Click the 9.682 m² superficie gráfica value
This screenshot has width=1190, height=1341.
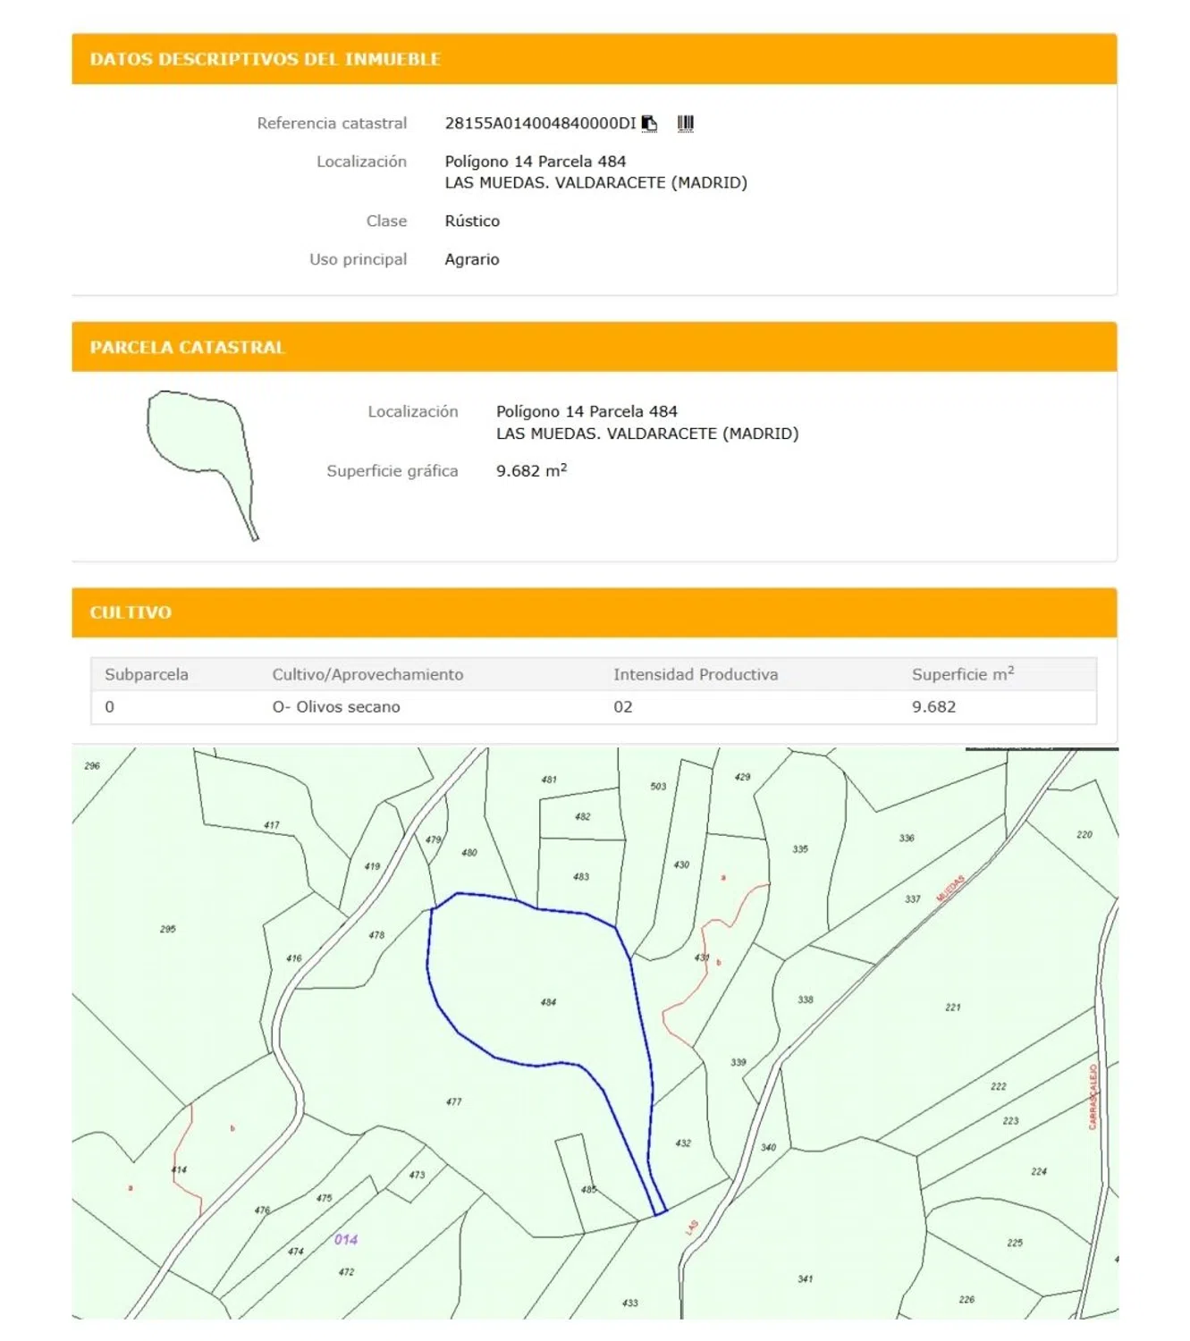tap(531, 471)
